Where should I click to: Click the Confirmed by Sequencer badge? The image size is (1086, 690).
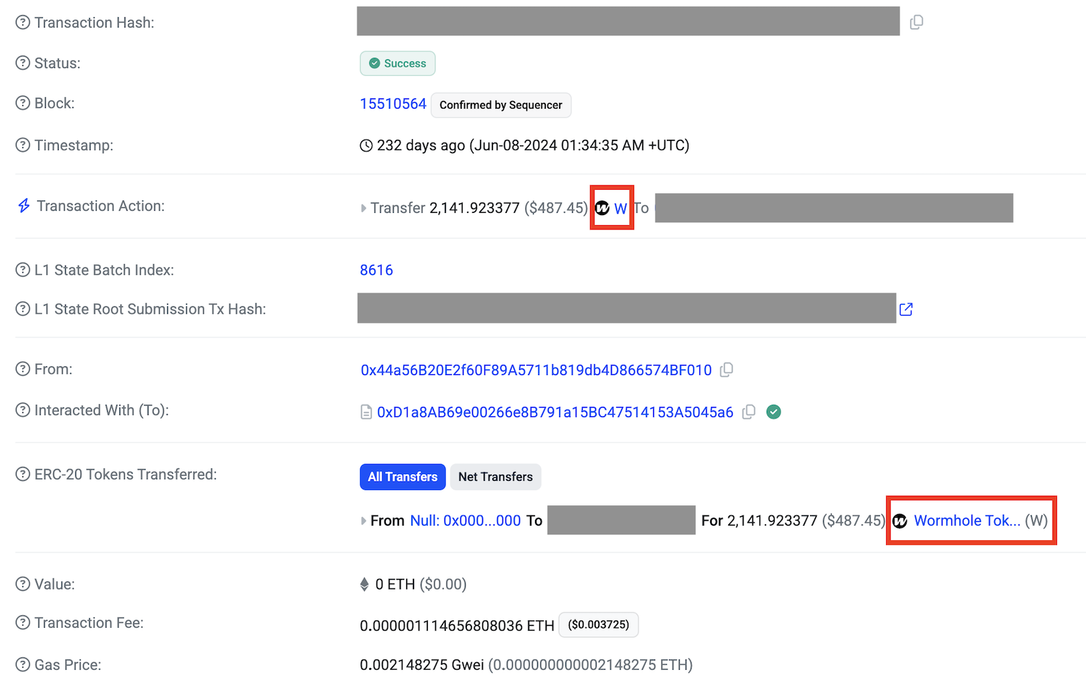[501, 105]
